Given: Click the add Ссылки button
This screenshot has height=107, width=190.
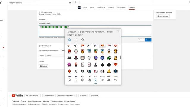Looking at the screenshot, I should (x=43, y=66).
